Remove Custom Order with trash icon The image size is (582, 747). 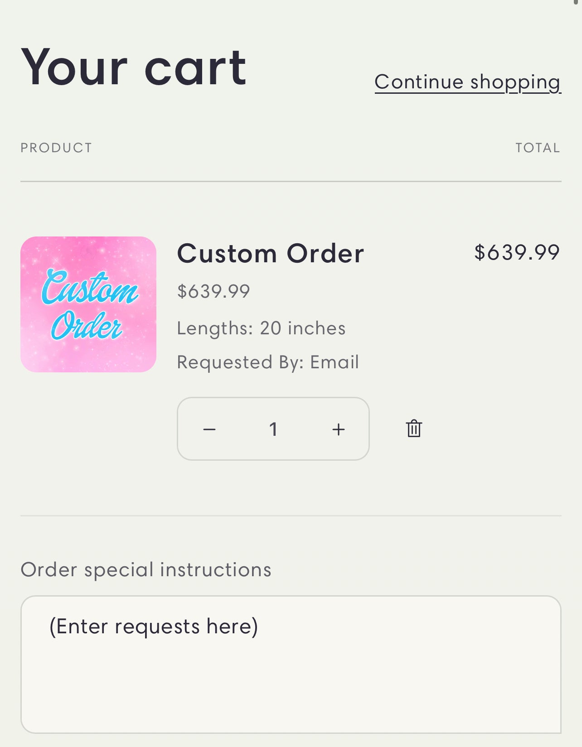point(414,429)
